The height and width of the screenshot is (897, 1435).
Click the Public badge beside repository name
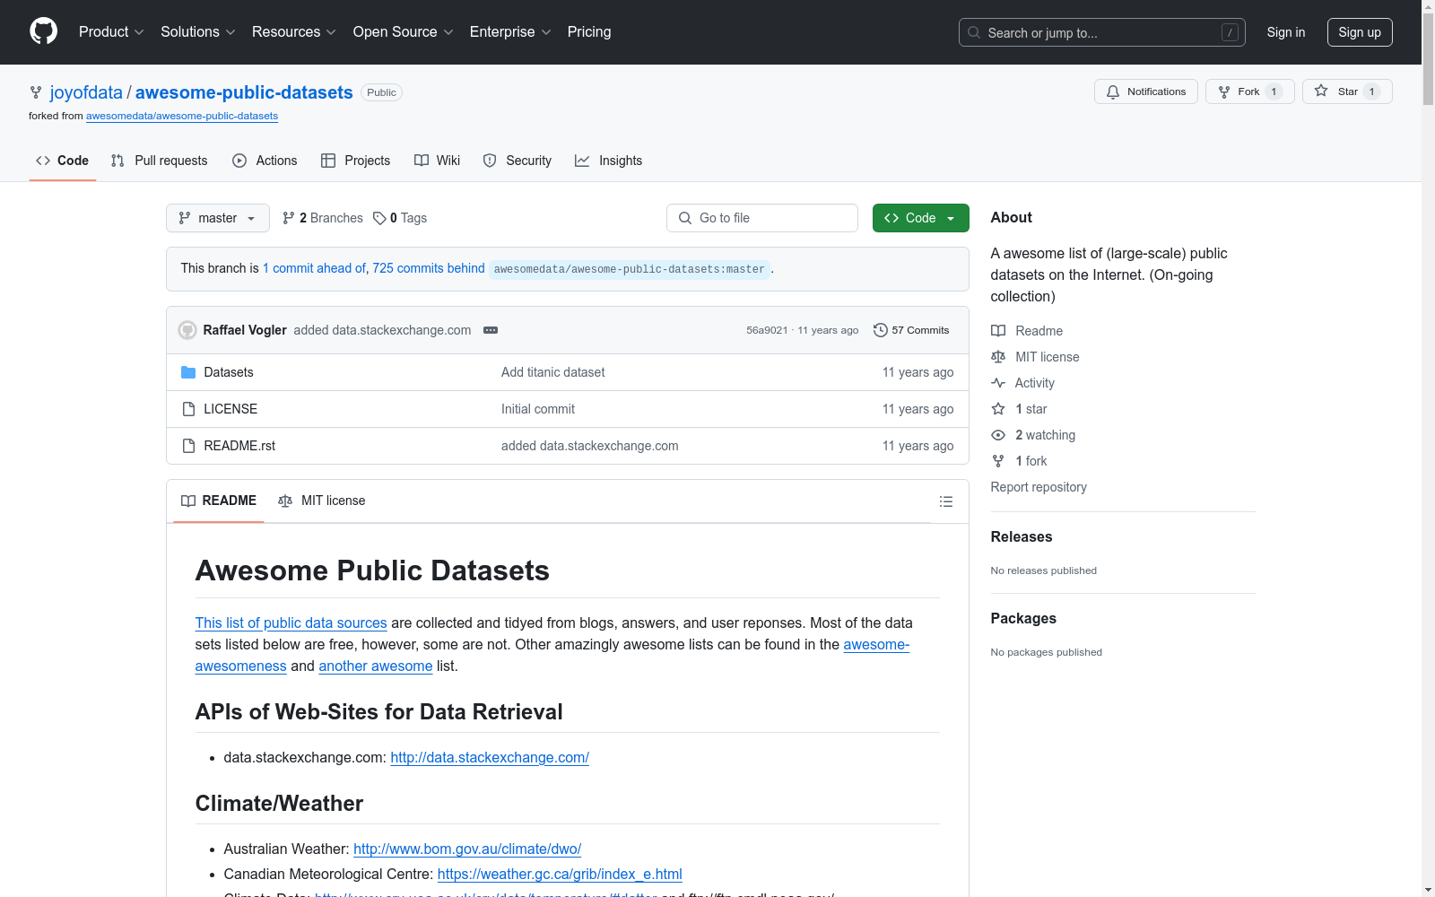pos(381,92)
